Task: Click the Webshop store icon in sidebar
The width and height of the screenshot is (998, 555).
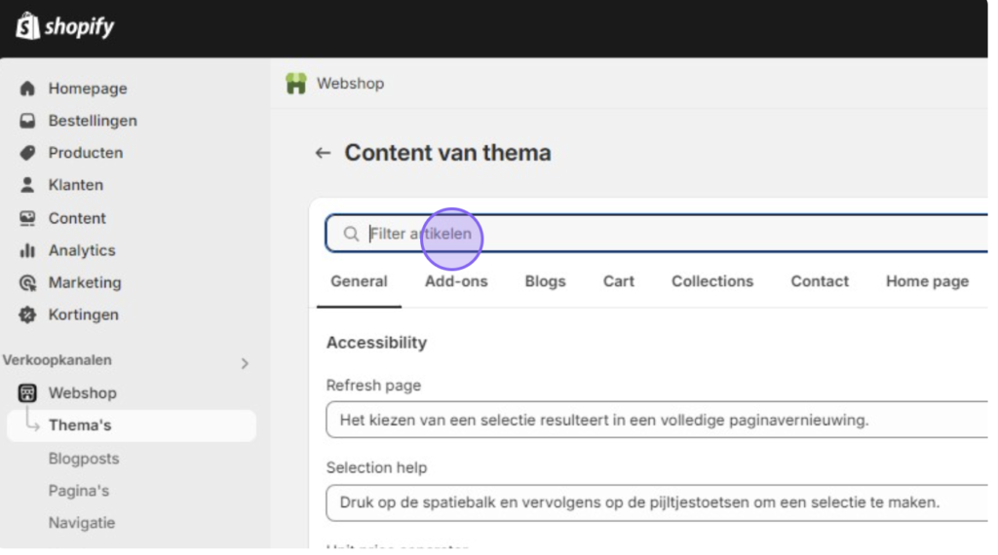Action: (27, 393)
